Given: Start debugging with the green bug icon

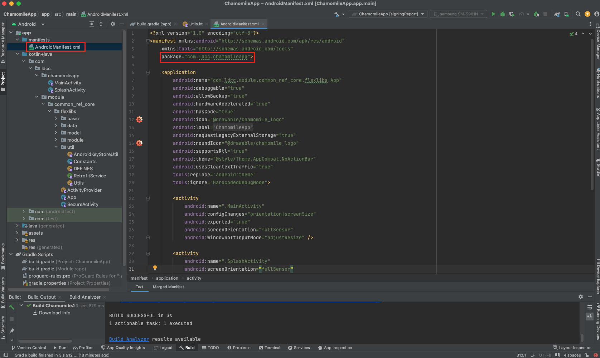Looking at the screenshot, I should click(x=503, y=14).
